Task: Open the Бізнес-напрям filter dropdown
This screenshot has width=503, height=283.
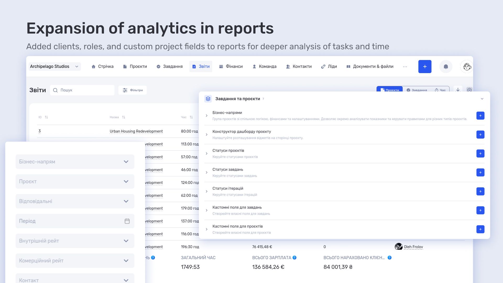Action: tap(75, 162)
